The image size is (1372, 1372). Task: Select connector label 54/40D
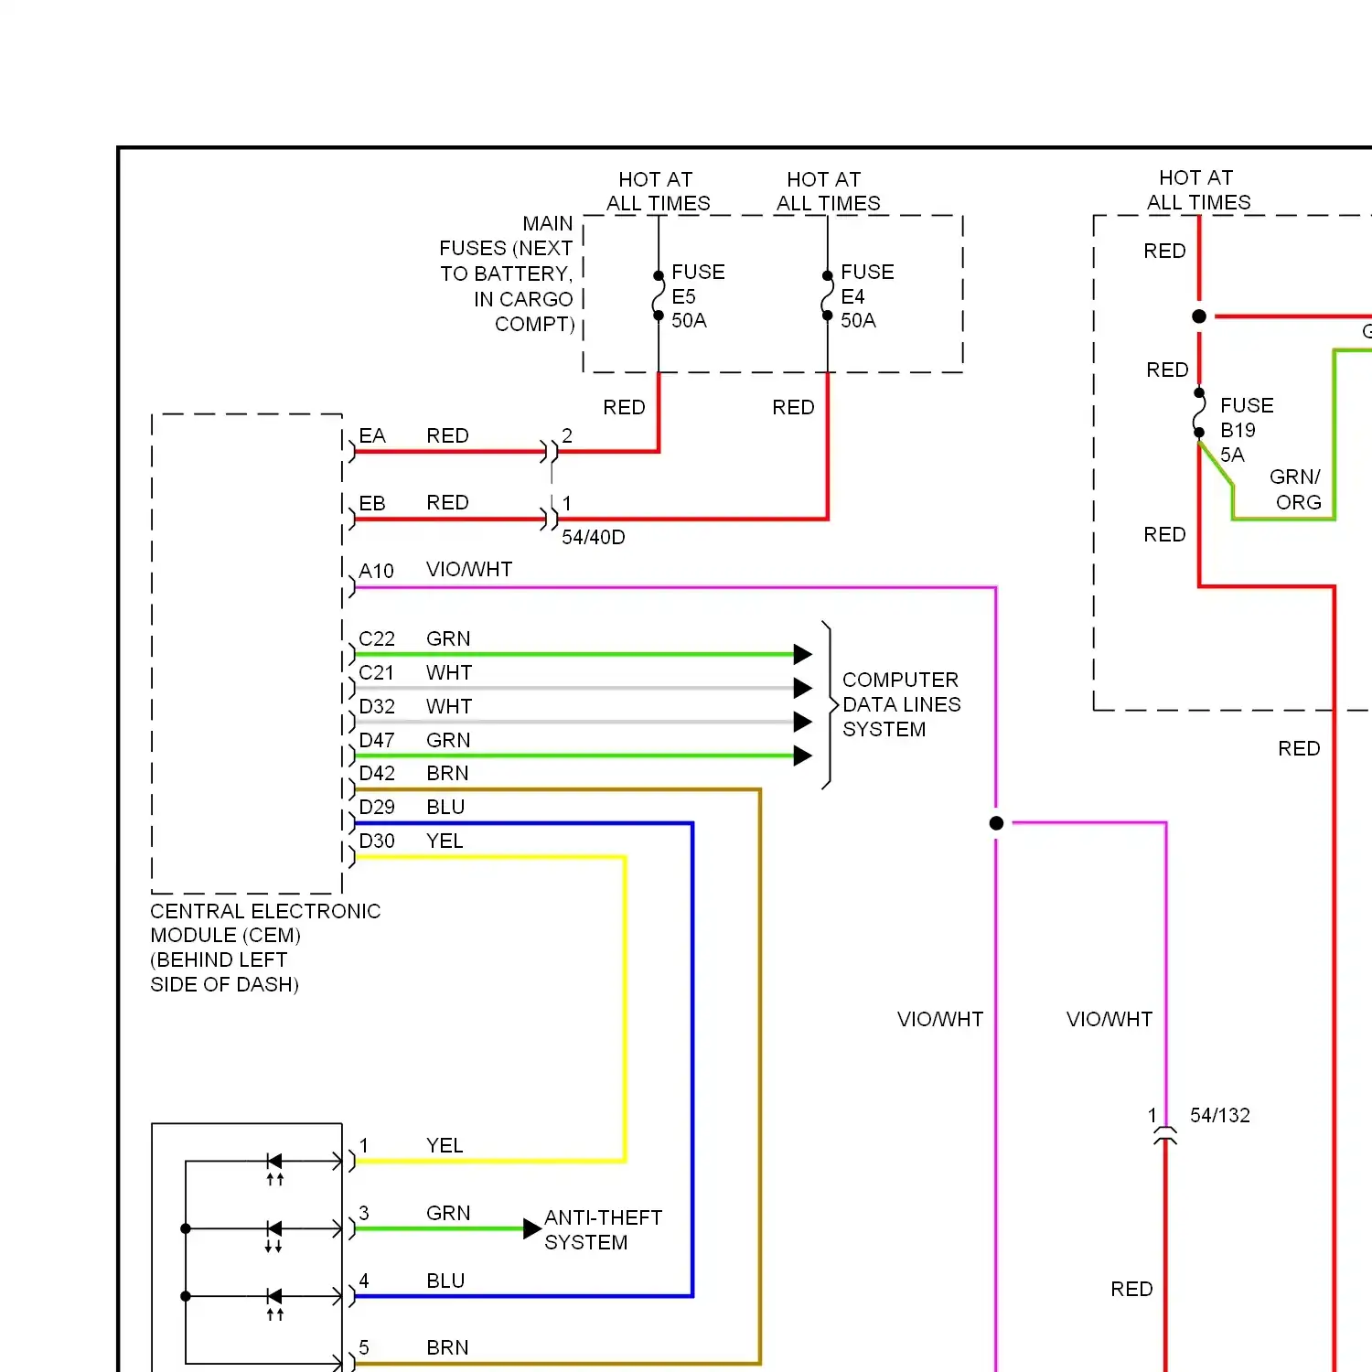coord(593,537)
